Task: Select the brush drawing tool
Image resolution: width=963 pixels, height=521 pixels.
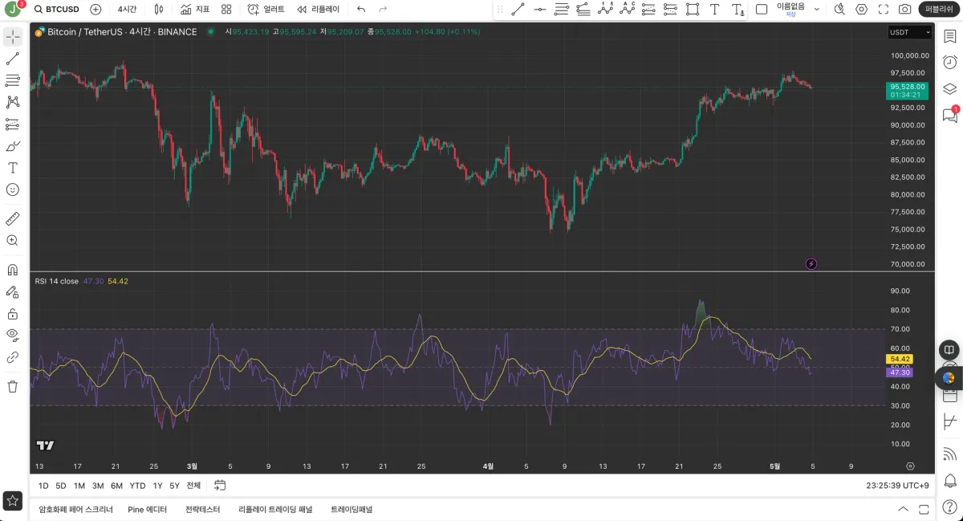Action: point(13,146)
